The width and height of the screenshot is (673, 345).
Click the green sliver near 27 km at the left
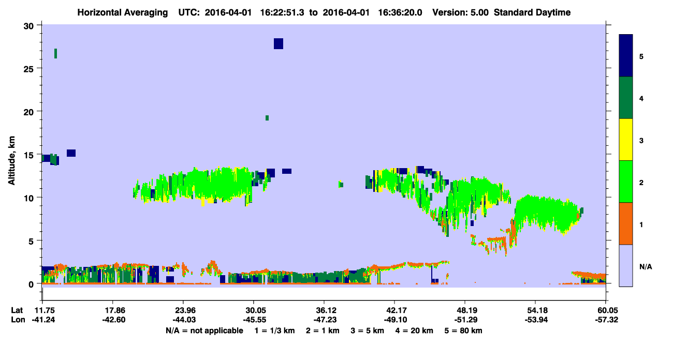[x=55, y=53]
